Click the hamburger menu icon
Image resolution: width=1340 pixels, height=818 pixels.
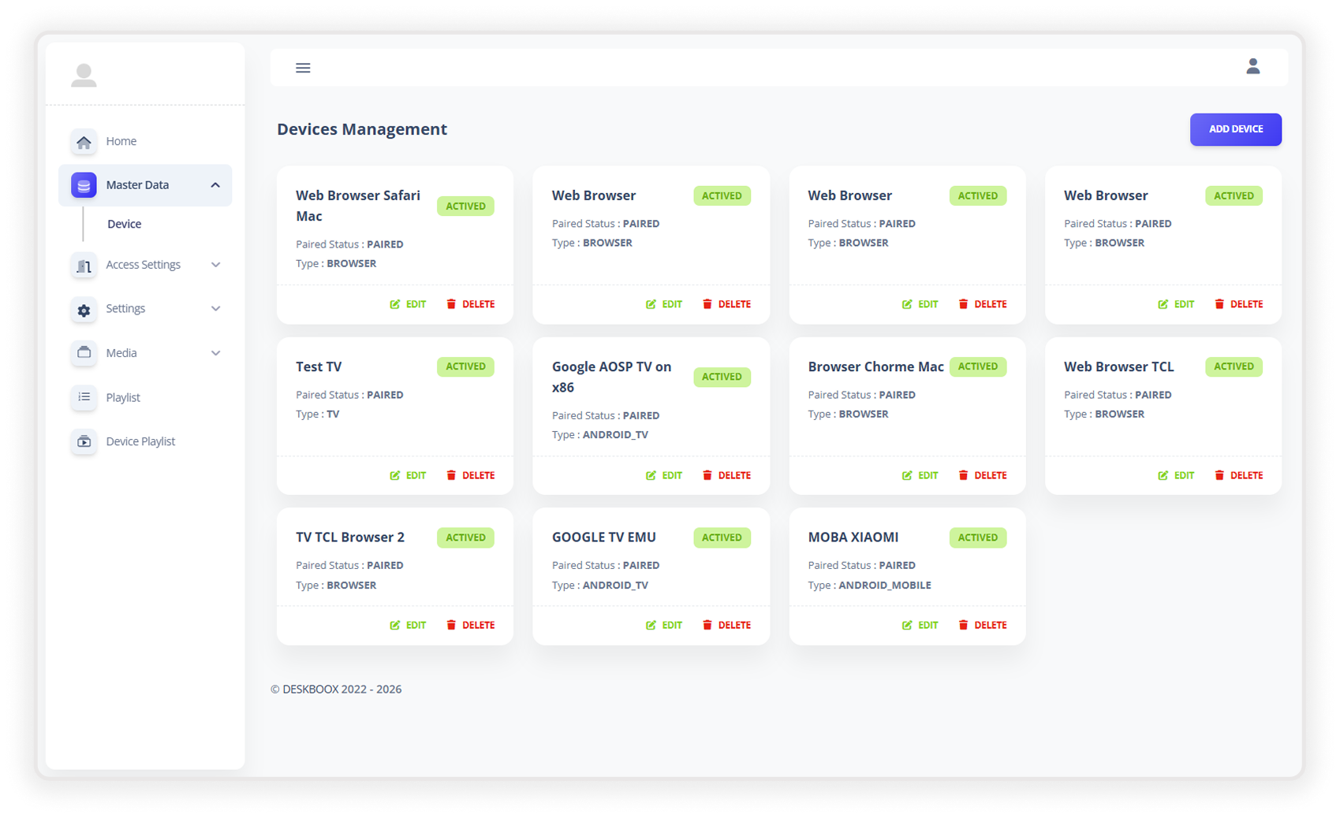coord(303,68)
